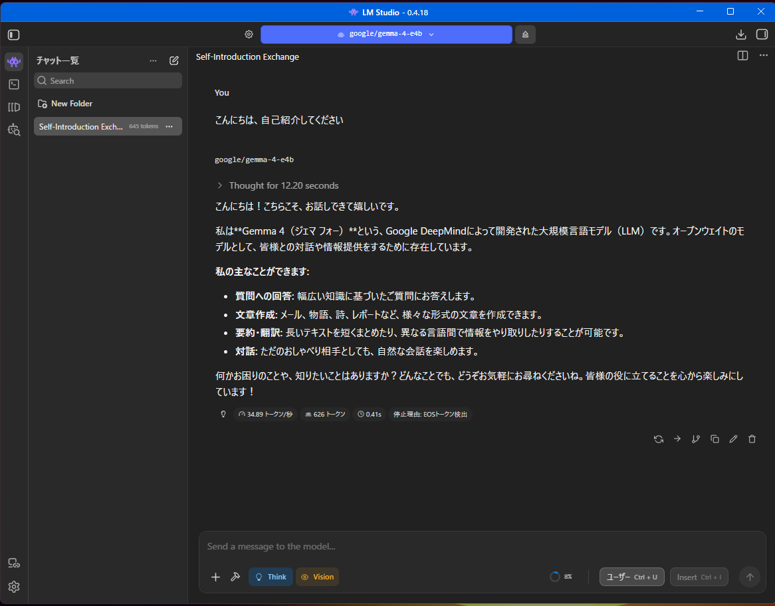The width and height of the screenshot is (775, 606).
Task: Open the Developer terminal icon in sidebar
Action: pos(14,84)
